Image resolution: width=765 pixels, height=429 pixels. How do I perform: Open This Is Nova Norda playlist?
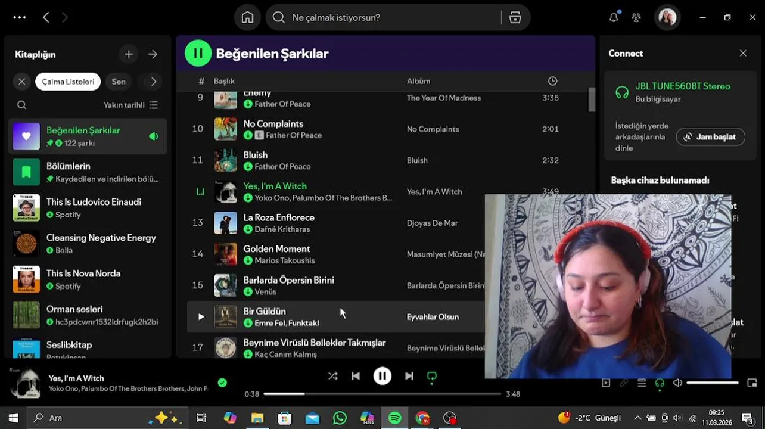pos(88,279)
